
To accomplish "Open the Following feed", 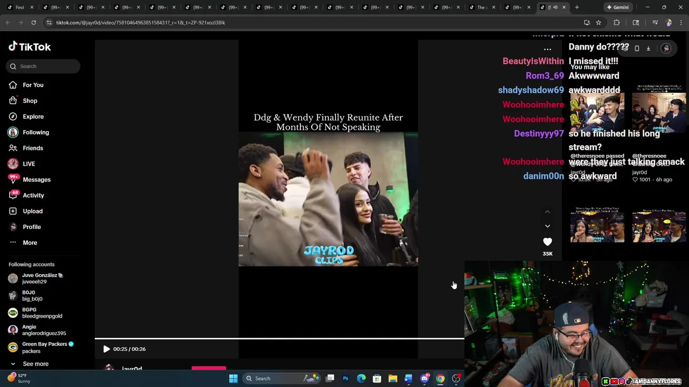I will [x=29, y=132].
